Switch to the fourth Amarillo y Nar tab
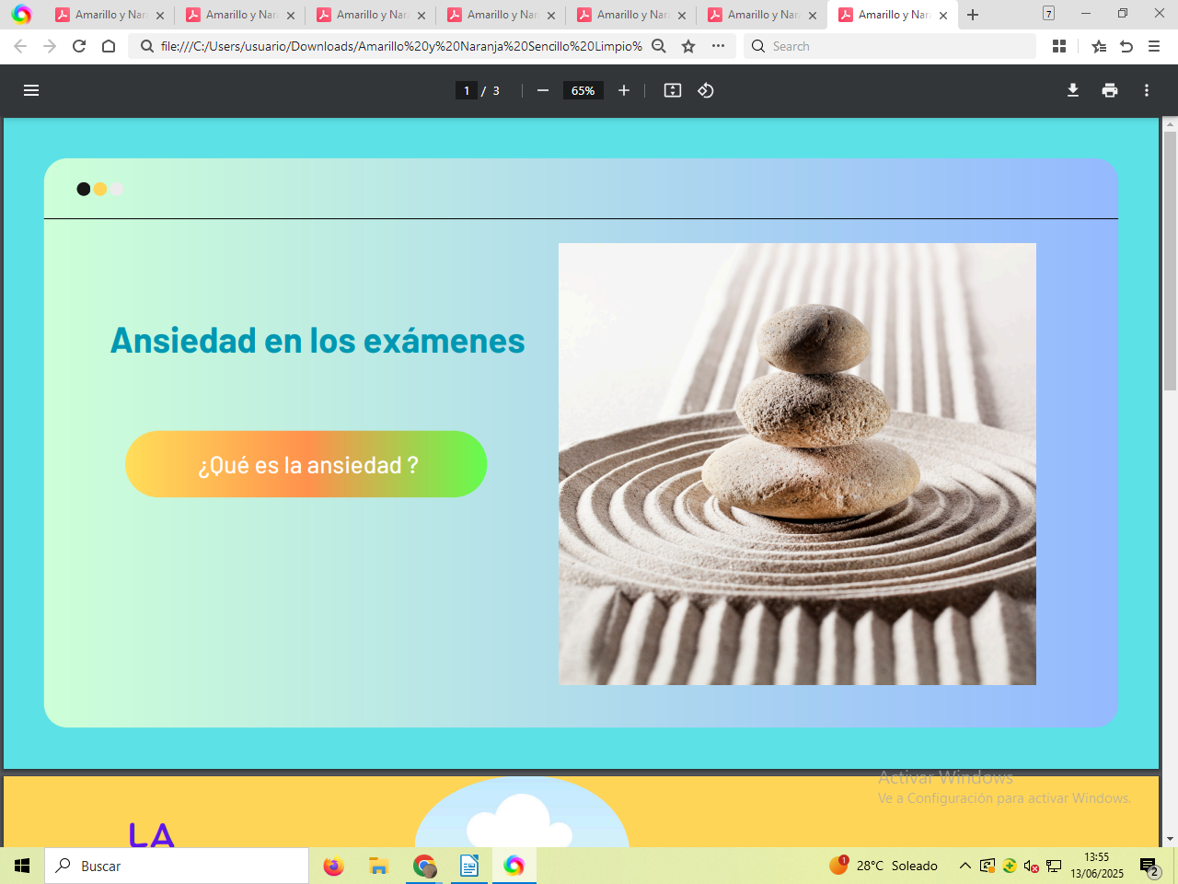Image resolution: width=1178 pixels, height=884 pixels. [x=501, y=15]
